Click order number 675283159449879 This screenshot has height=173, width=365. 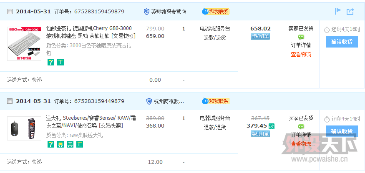(x=99, y=101)
